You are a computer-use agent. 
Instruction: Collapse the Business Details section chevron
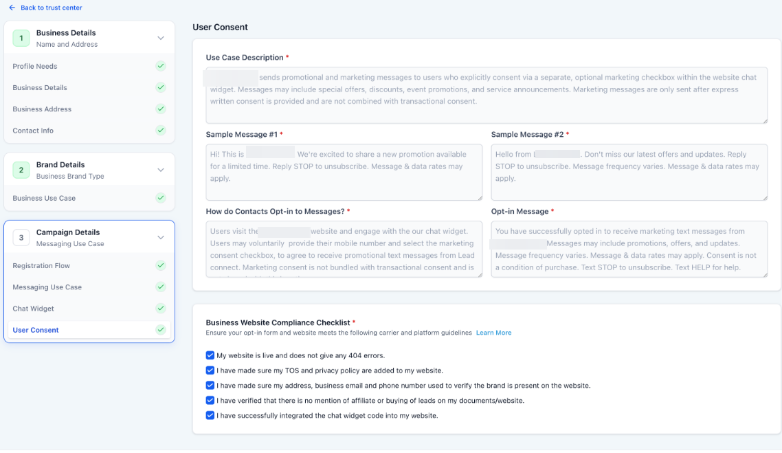point(161,38)
